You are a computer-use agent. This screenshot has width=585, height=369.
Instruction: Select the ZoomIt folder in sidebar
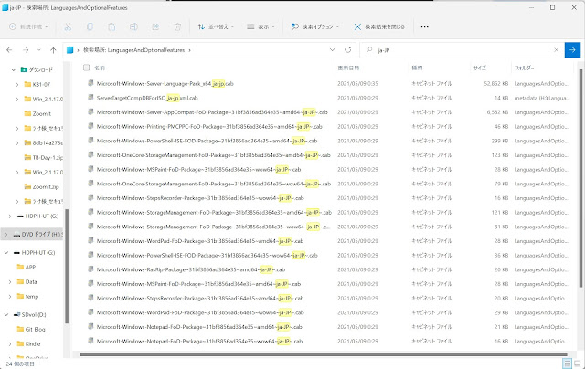pos(42,113)
